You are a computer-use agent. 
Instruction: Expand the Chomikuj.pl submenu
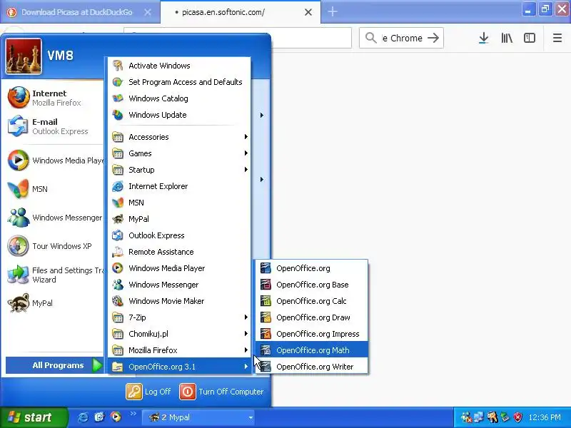pyautogui.click(x=179, y=334)
